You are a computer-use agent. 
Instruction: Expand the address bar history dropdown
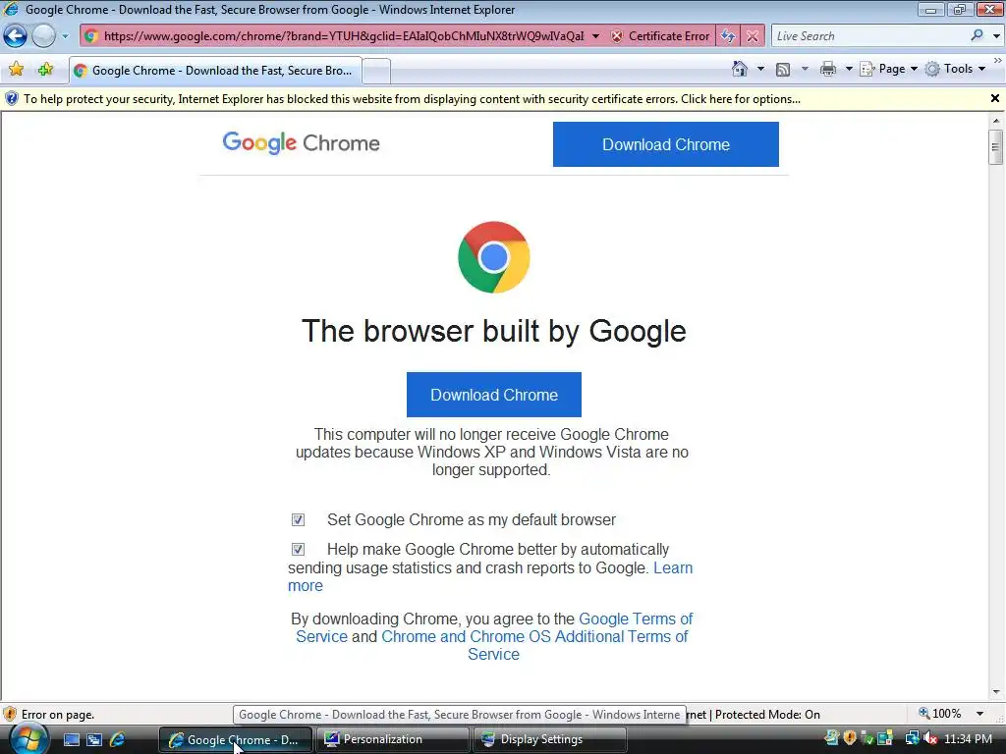pyautogui.click(x=596, y=36)
